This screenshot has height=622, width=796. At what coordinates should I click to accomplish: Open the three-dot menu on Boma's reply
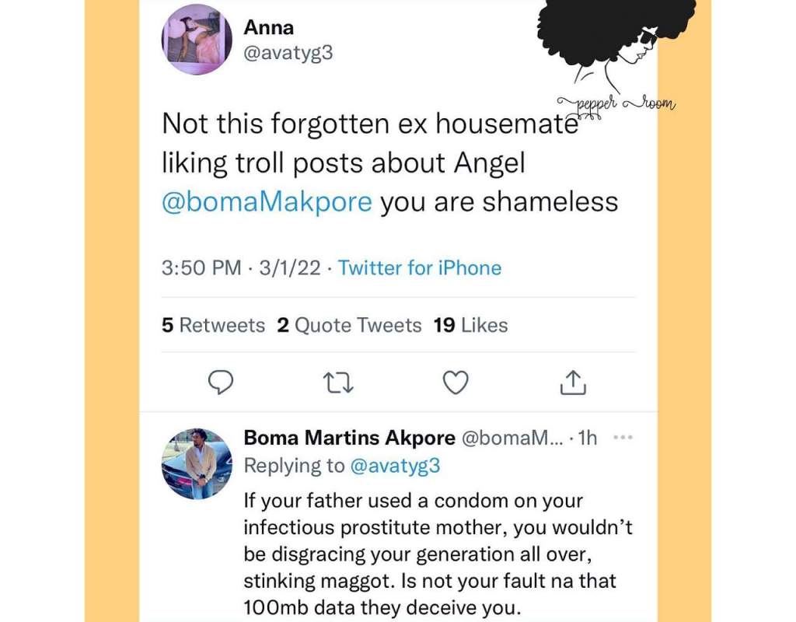point(623,438)
